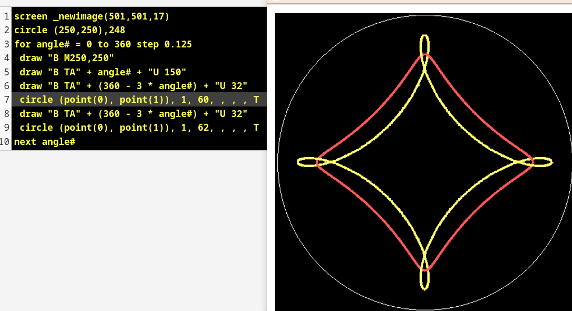The width and height of the screenshot is (572, 311).
Task: Click the right yellow loop of the curve
Action: [536, 162]
